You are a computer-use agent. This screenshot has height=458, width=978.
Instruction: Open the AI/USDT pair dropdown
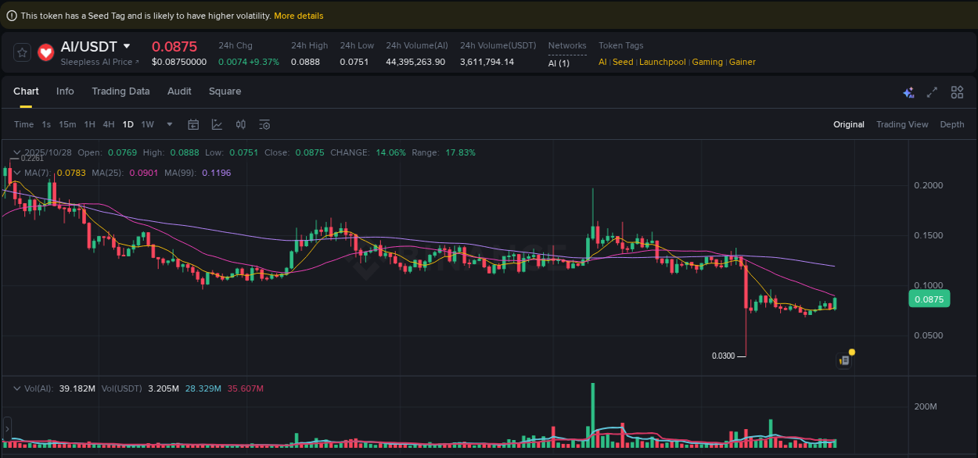(x=128, y=46)
